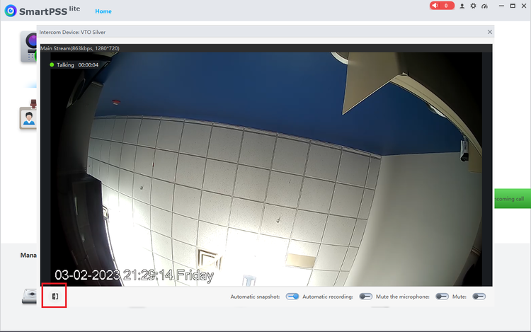Viewport: 531px width, 332px height.
Task: Click the Intercom Device: VTO Silver title
Action: tap(72, 32)
